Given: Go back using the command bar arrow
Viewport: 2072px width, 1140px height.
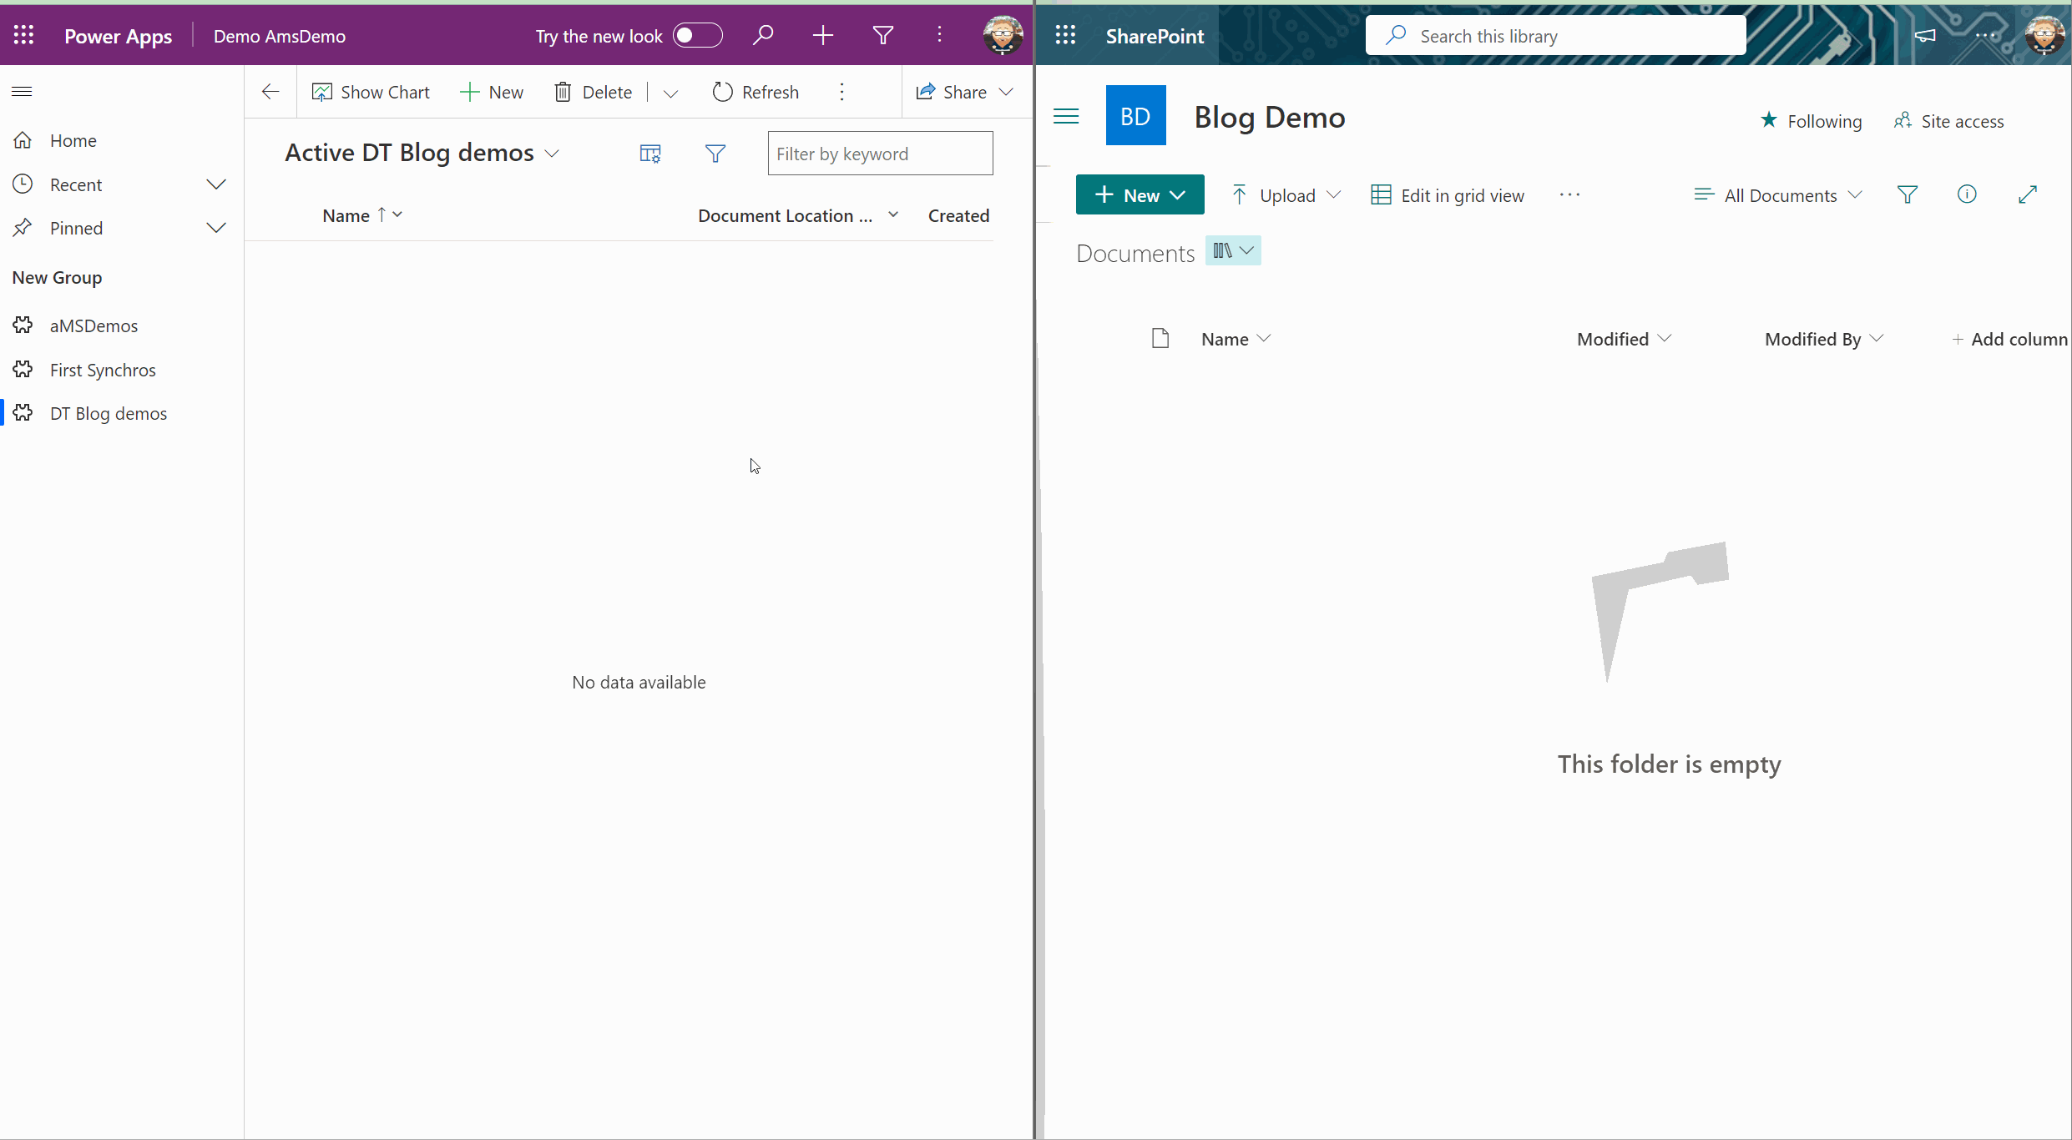Looking at the screenshot, I should pyautogui.click(x=270, y=92).
